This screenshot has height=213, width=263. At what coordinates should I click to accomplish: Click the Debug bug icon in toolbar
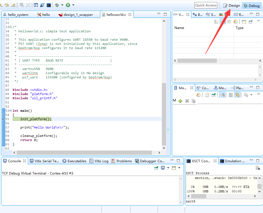coord(57,5)
